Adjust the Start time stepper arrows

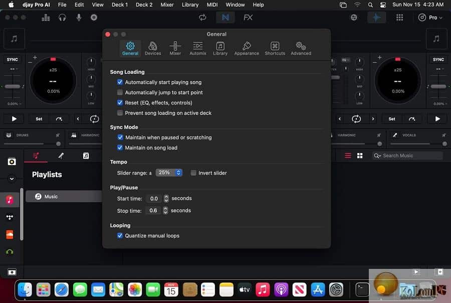[166, 199]
